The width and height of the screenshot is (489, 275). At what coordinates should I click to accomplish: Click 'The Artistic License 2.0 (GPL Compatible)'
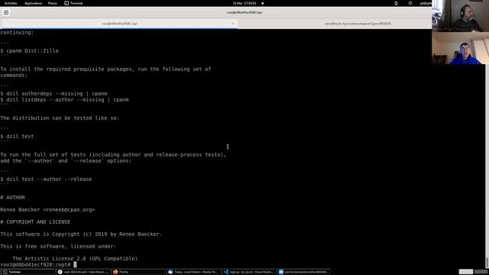[x=75, y=258]
